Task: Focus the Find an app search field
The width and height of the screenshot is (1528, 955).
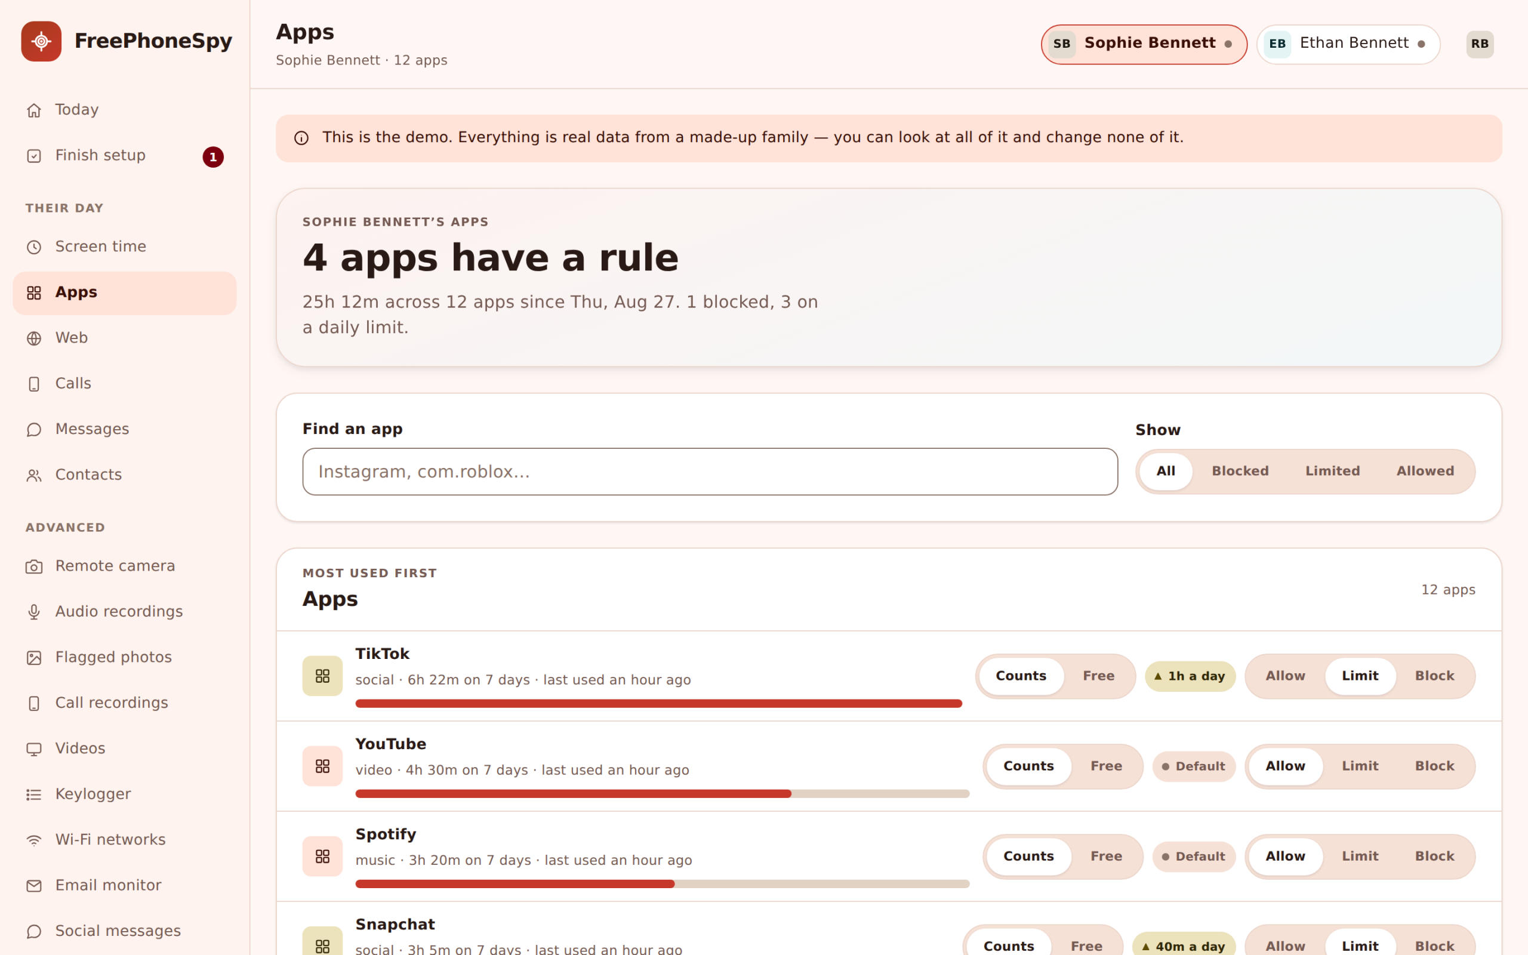Action: click(710, 472)
